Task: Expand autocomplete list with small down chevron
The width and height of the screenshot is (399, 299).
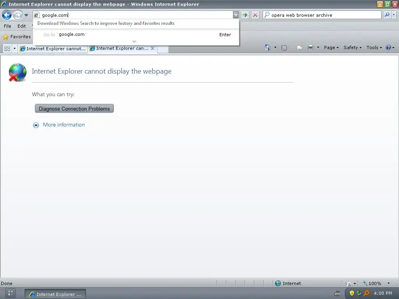Action: [134, 42]
